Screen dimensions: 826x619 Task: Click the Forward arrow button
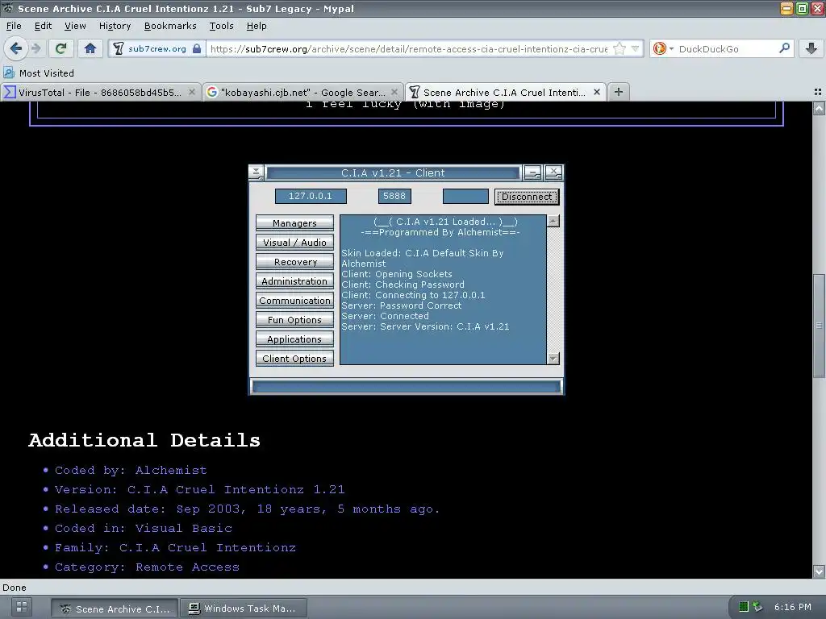[x=35, y=49]
